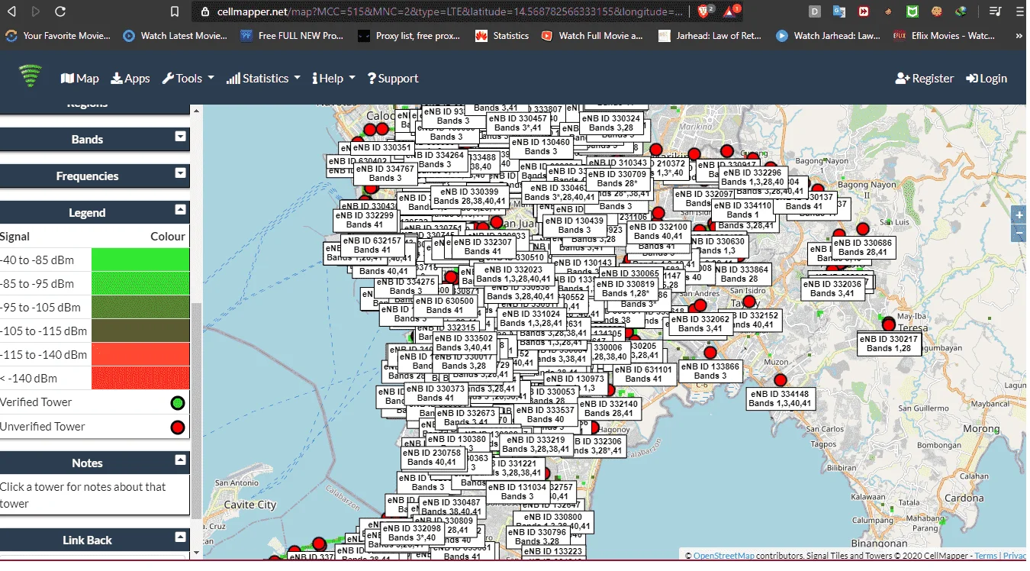
Task: Open the Help dropdown menu
Action: point(333,78)
